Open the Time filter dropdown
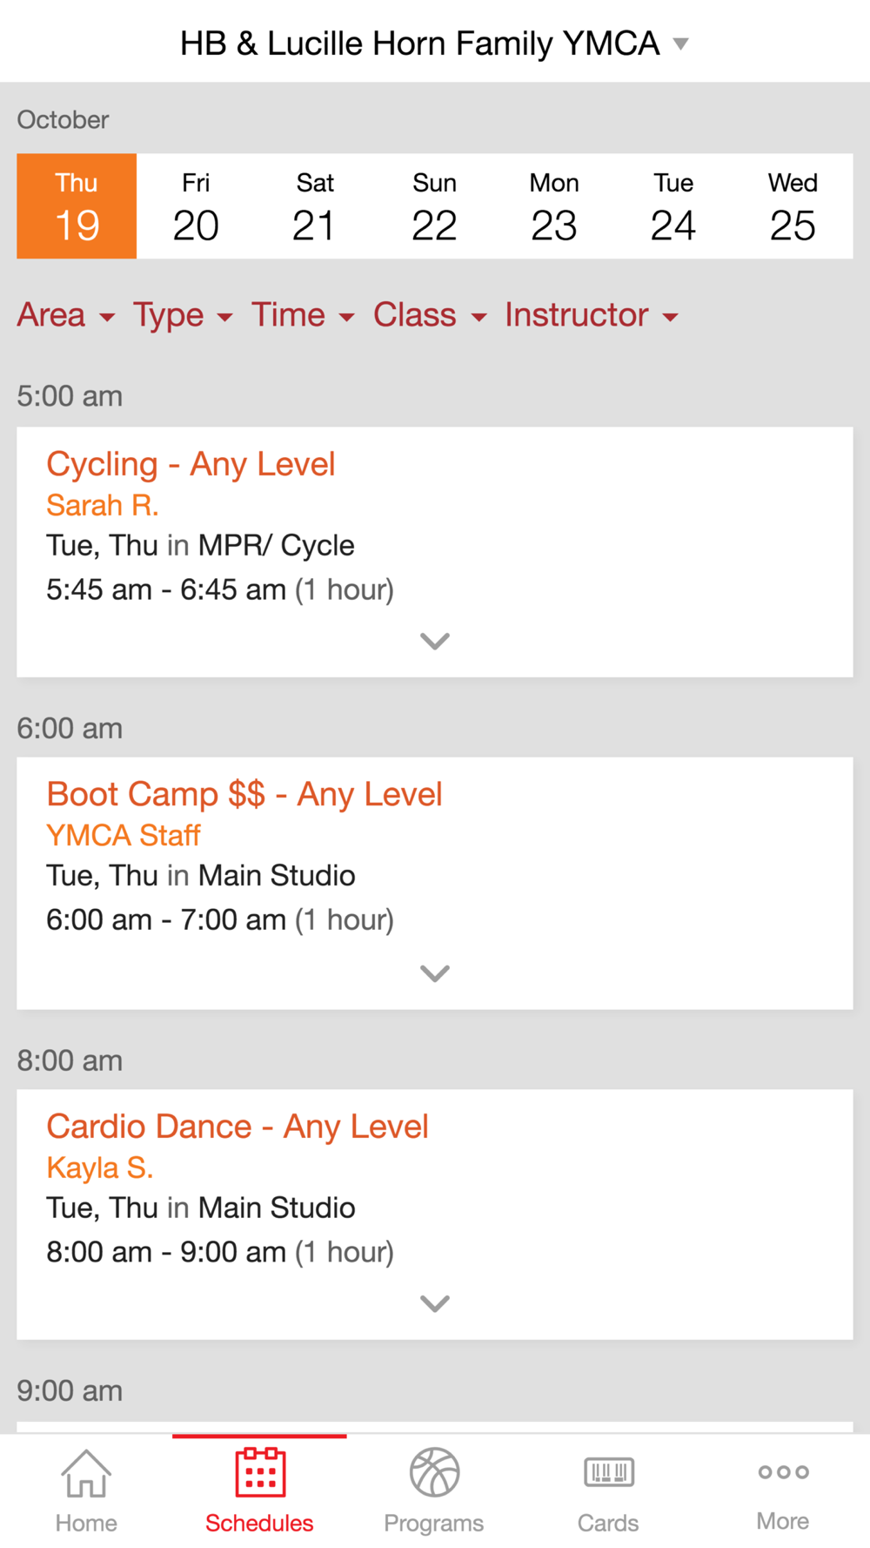870x1548 pixels. [303, 315]
